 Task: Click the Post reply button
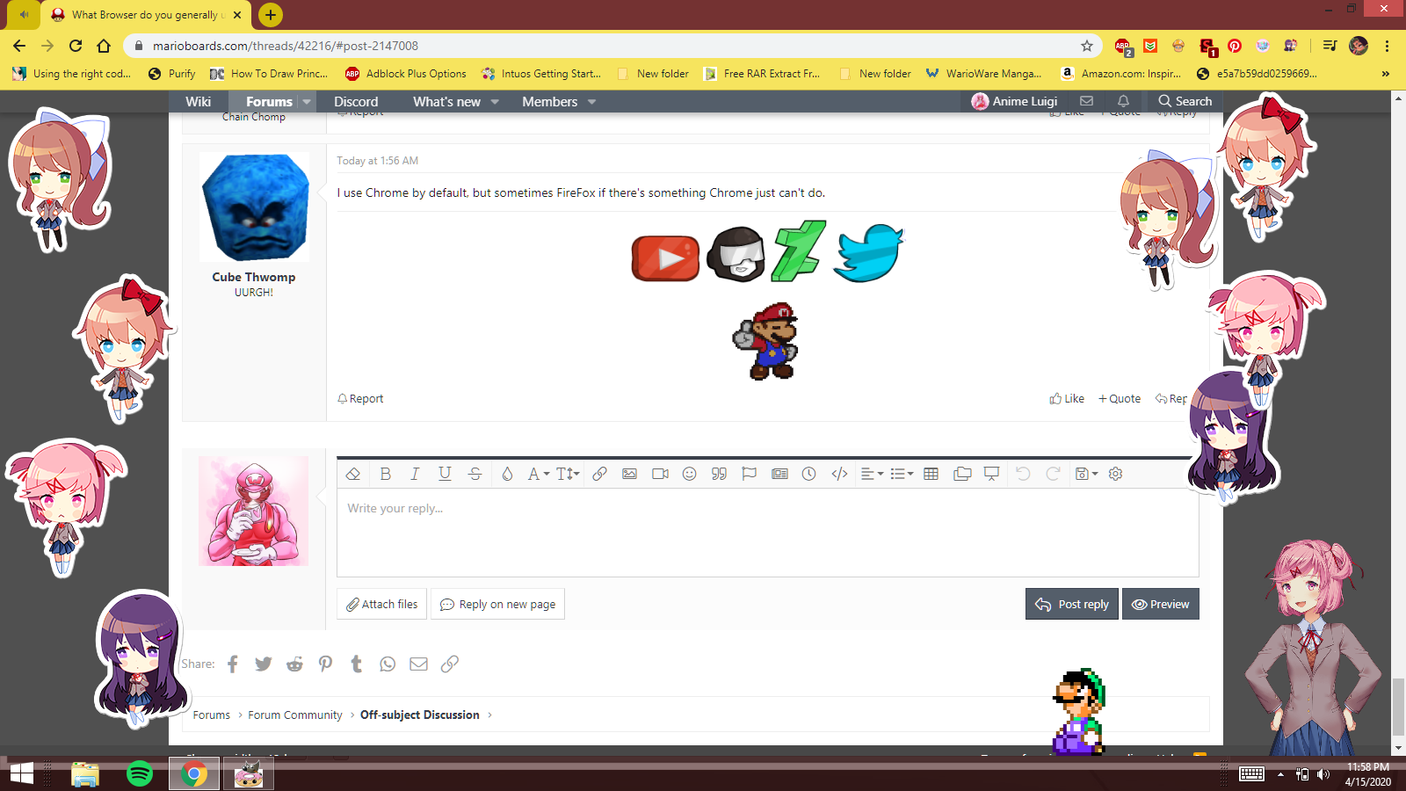(1072, 604)
